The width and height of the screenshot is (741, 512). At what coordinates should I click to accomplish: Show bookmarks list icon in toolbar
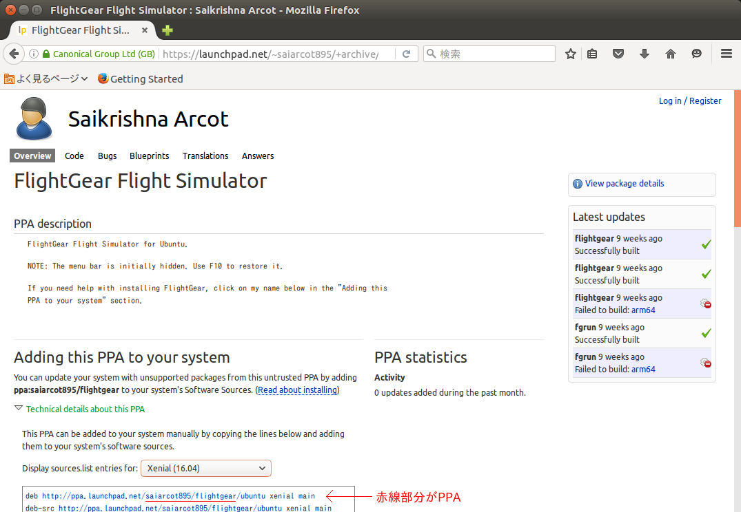tap(592, 54)
